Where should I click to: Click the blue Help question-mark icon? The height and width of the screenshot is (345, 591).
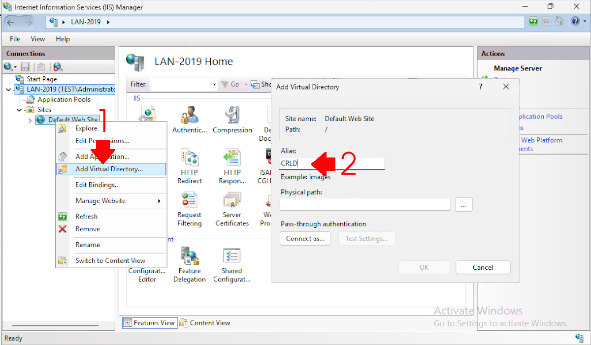click(x=574, y=21)
